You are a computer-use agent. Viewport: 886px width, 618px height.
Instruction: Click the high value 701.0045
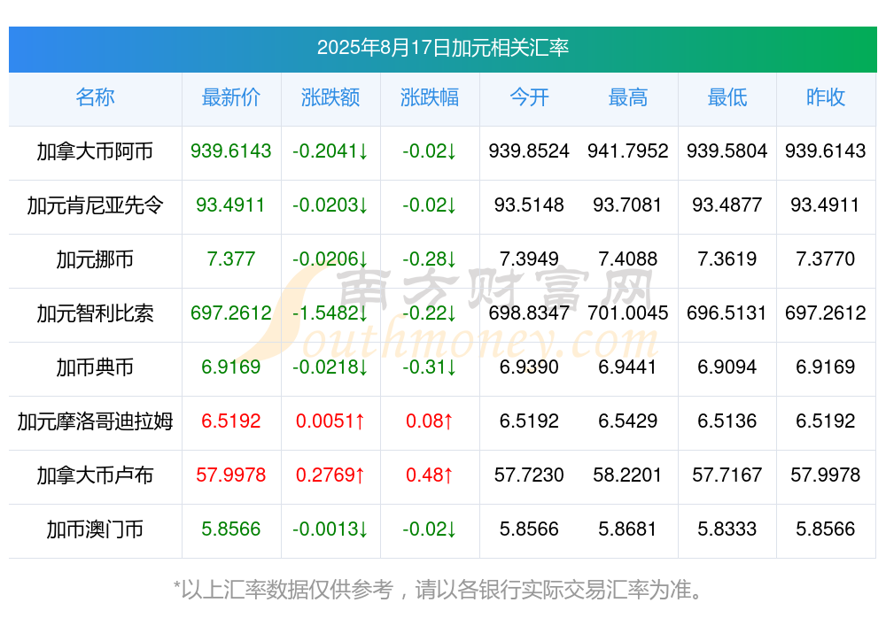(628, 313)
